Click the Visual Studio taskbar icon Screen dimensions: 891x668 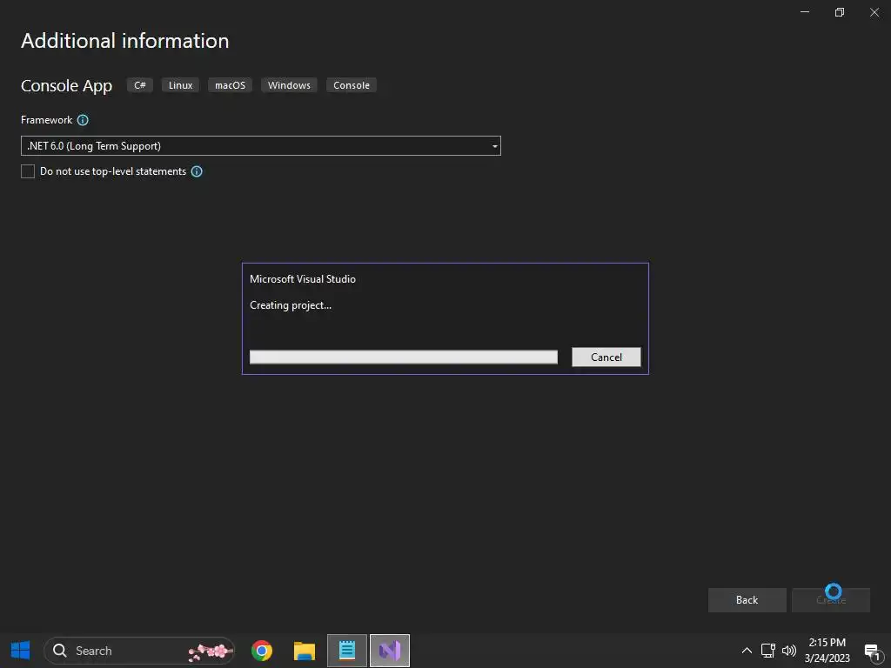click(390, 651)
